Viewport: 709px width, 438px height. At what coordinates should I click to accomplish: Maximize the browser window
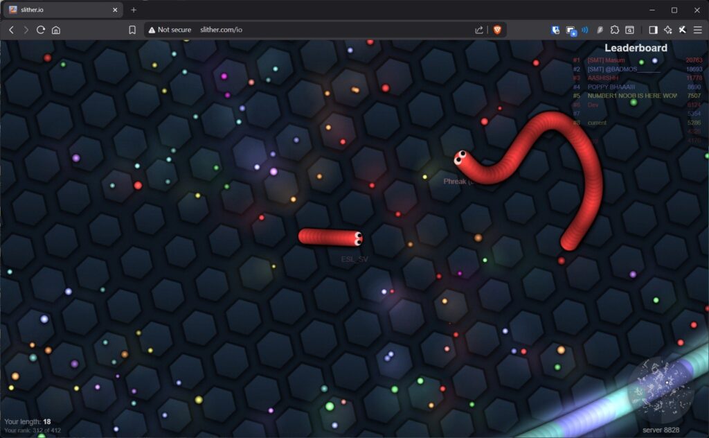click(674, 10)
